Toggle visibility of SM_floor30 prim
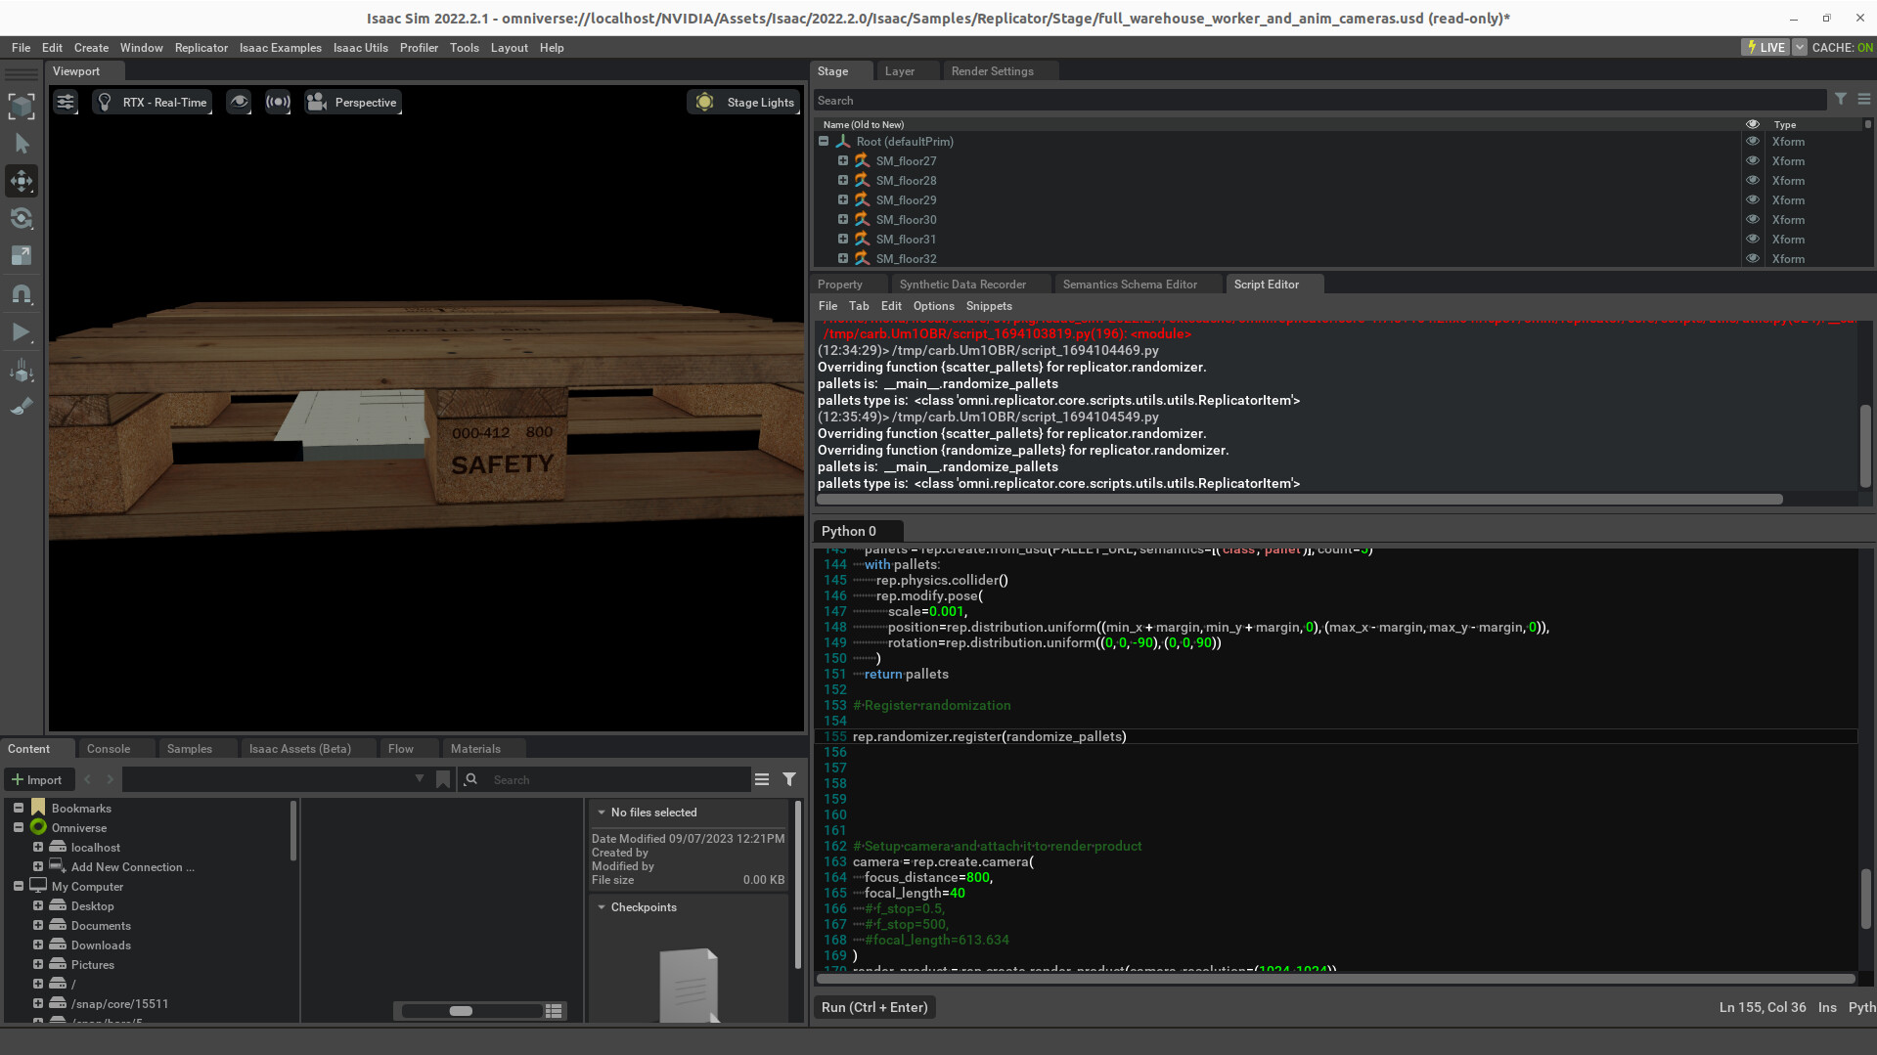Screen dimensions: 1877x1055 coord(1752,220)
